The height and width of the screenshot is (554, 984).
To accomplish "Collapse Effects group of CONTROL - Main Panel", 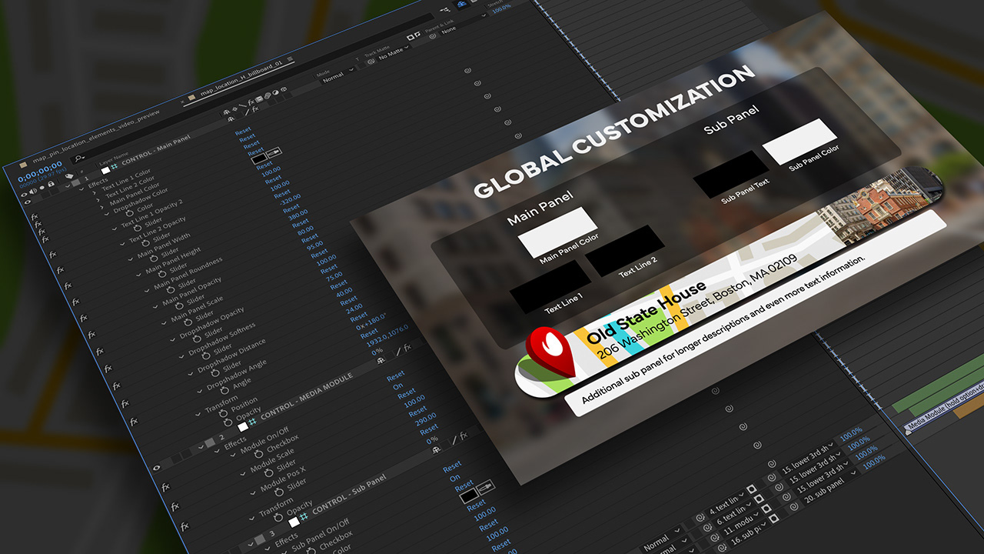I will (x=81, y=189).
